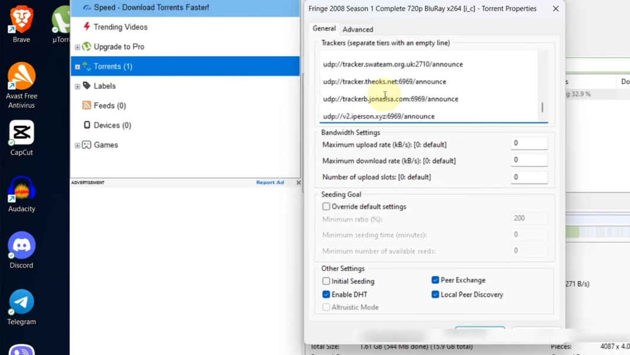
Task: Click the Torrents arrows icon in sidebar
Action: tap(86, 66)
